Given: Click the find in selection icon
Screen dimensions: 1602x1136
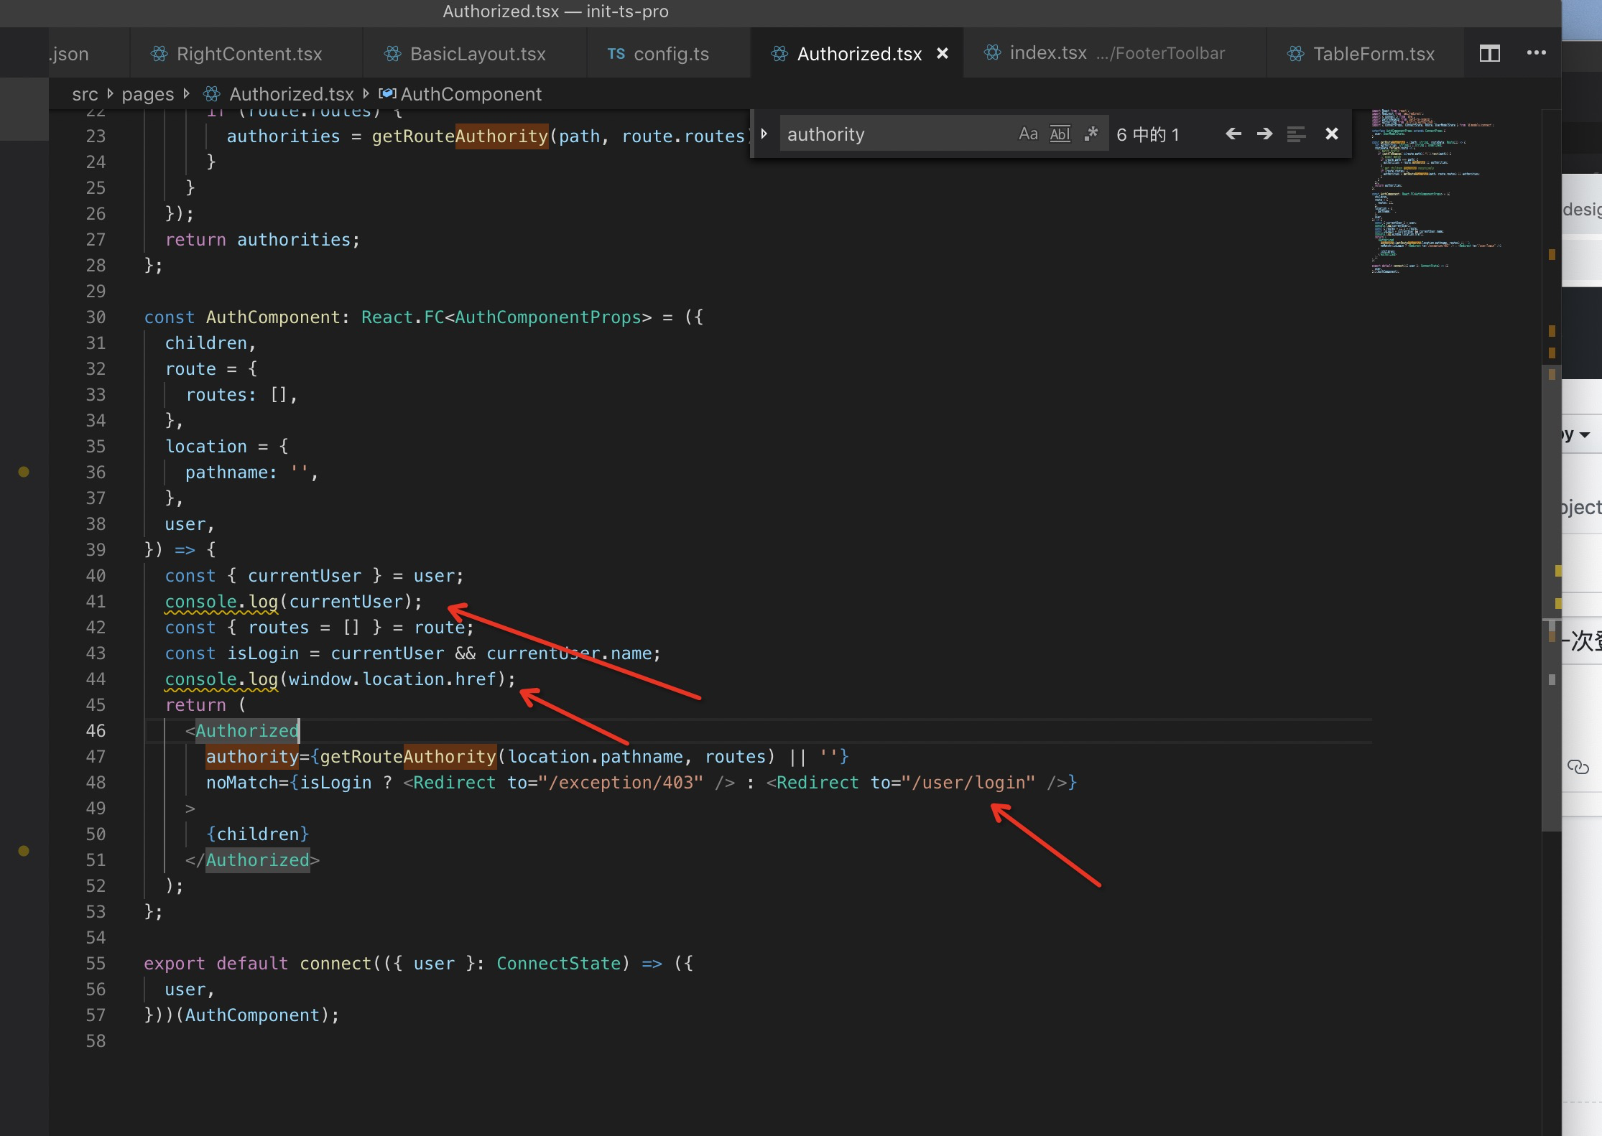Looking at the screenshot, I should pos(1296,134).
